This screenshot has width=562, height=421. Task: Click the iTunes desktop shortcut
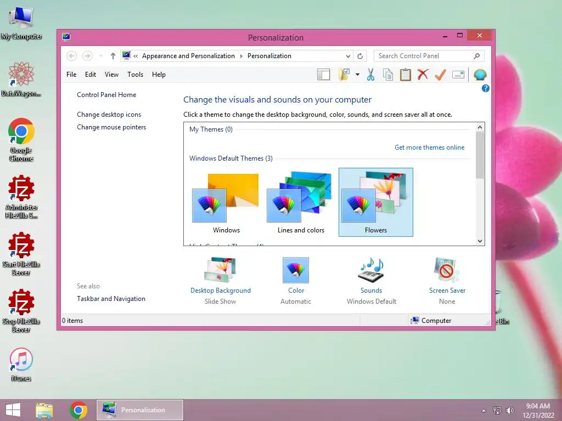(21, 365)
